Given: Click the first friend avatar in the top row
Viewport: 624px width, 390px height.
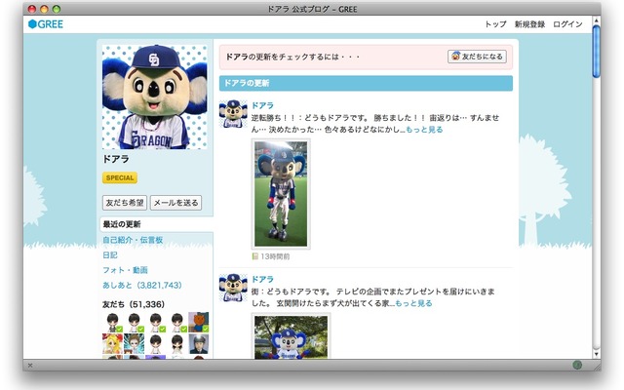Looking at the screenshot, I should coord(113,323).
